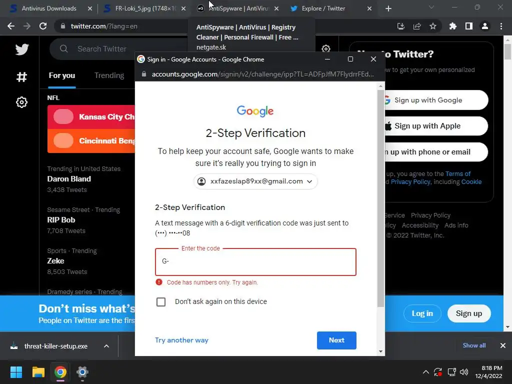512x384 pixels.
Task: Reload the Twitter page
Action: click(43, 26)
